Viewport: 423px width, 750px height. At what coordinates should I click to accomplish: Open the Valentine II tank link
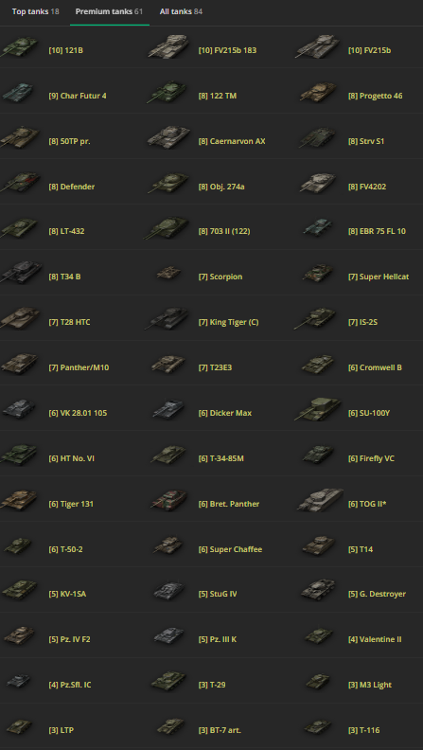tap(375, 639)
